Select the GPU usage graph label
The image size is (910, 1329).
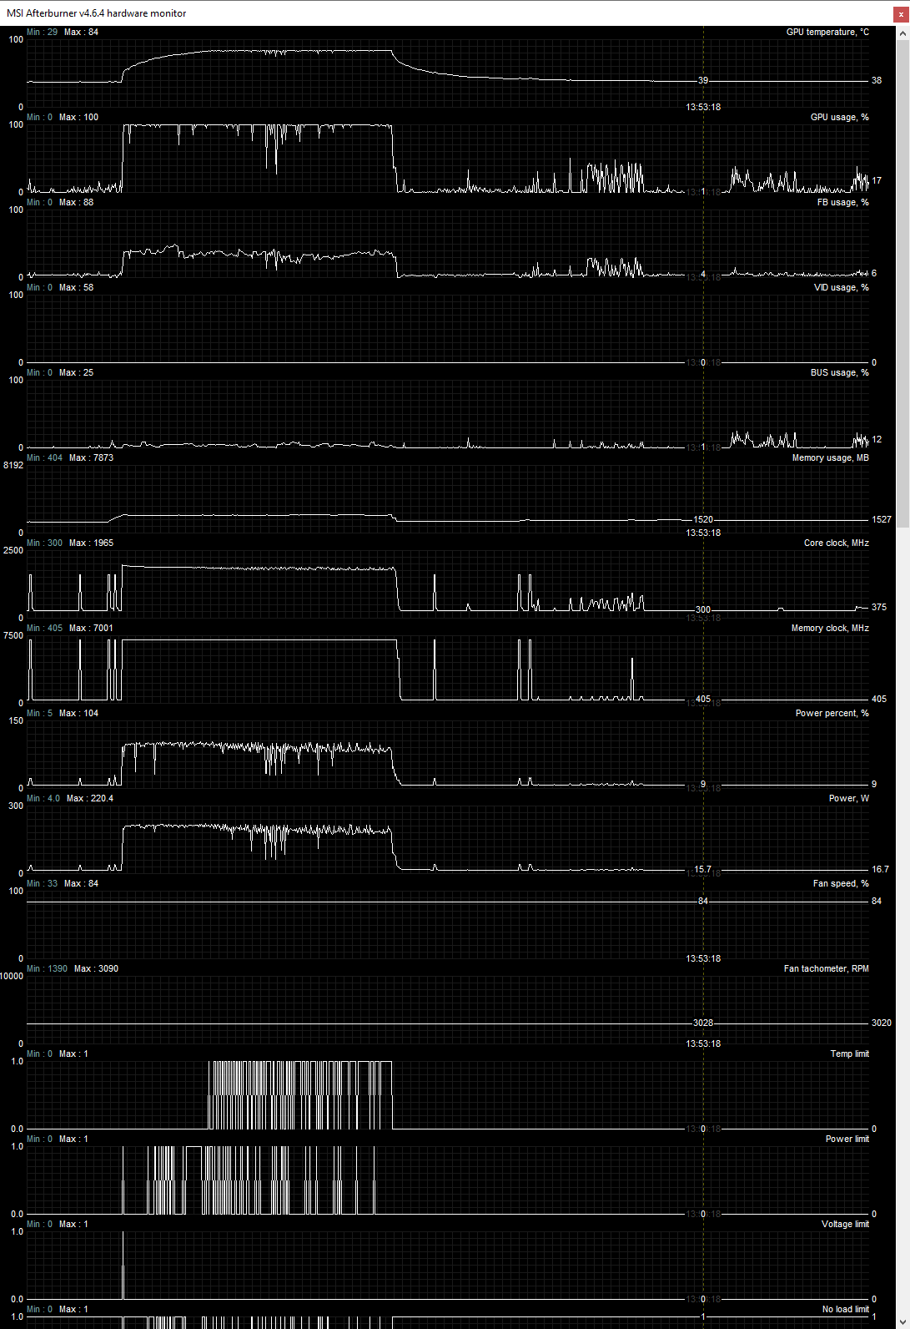[x=839, y=118]
